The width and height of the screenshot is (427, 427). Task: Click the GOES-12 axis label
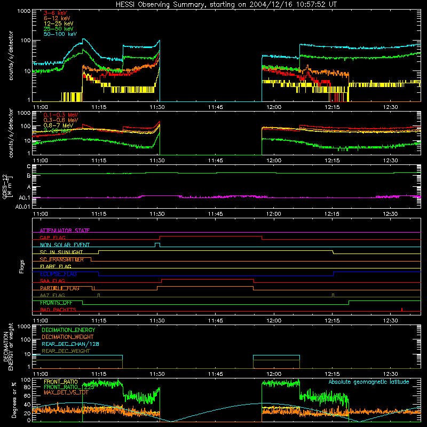(x=7, y=186)
